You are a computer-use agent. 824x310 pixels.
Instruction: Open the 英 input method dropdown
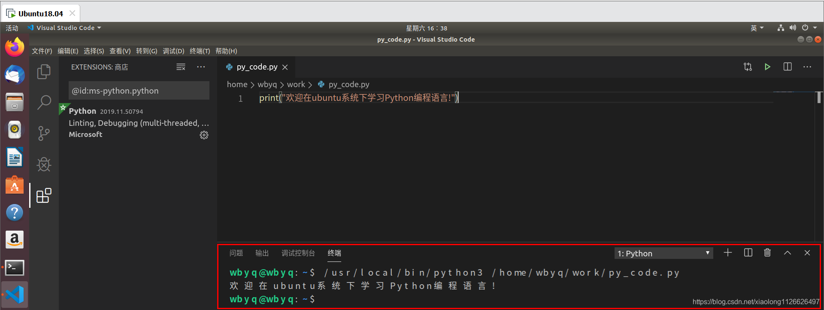pyautogui.click(x=757, y=28)
